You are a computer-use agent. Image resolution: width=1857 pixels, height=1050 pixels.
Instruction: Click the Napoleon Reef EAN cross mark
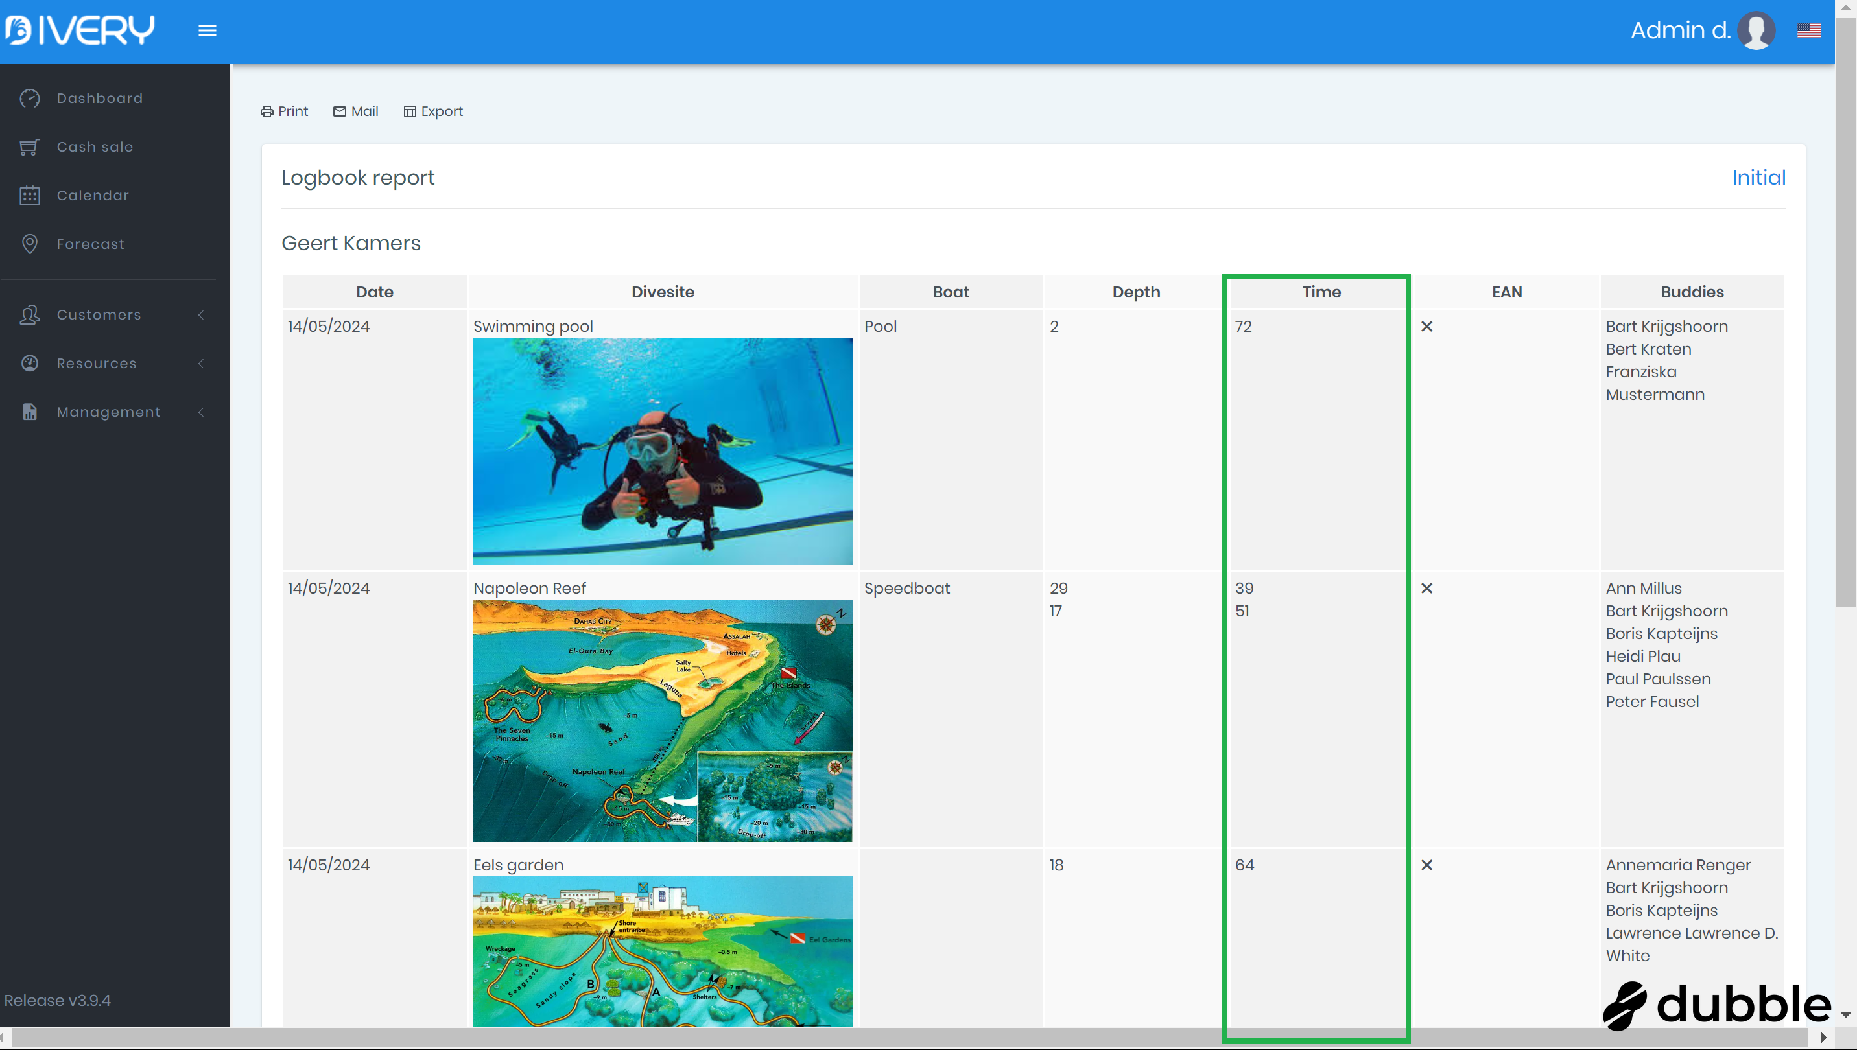pos(1426,588)
